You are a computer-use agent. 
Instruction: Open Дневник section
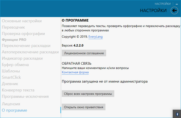click(10, 84)
